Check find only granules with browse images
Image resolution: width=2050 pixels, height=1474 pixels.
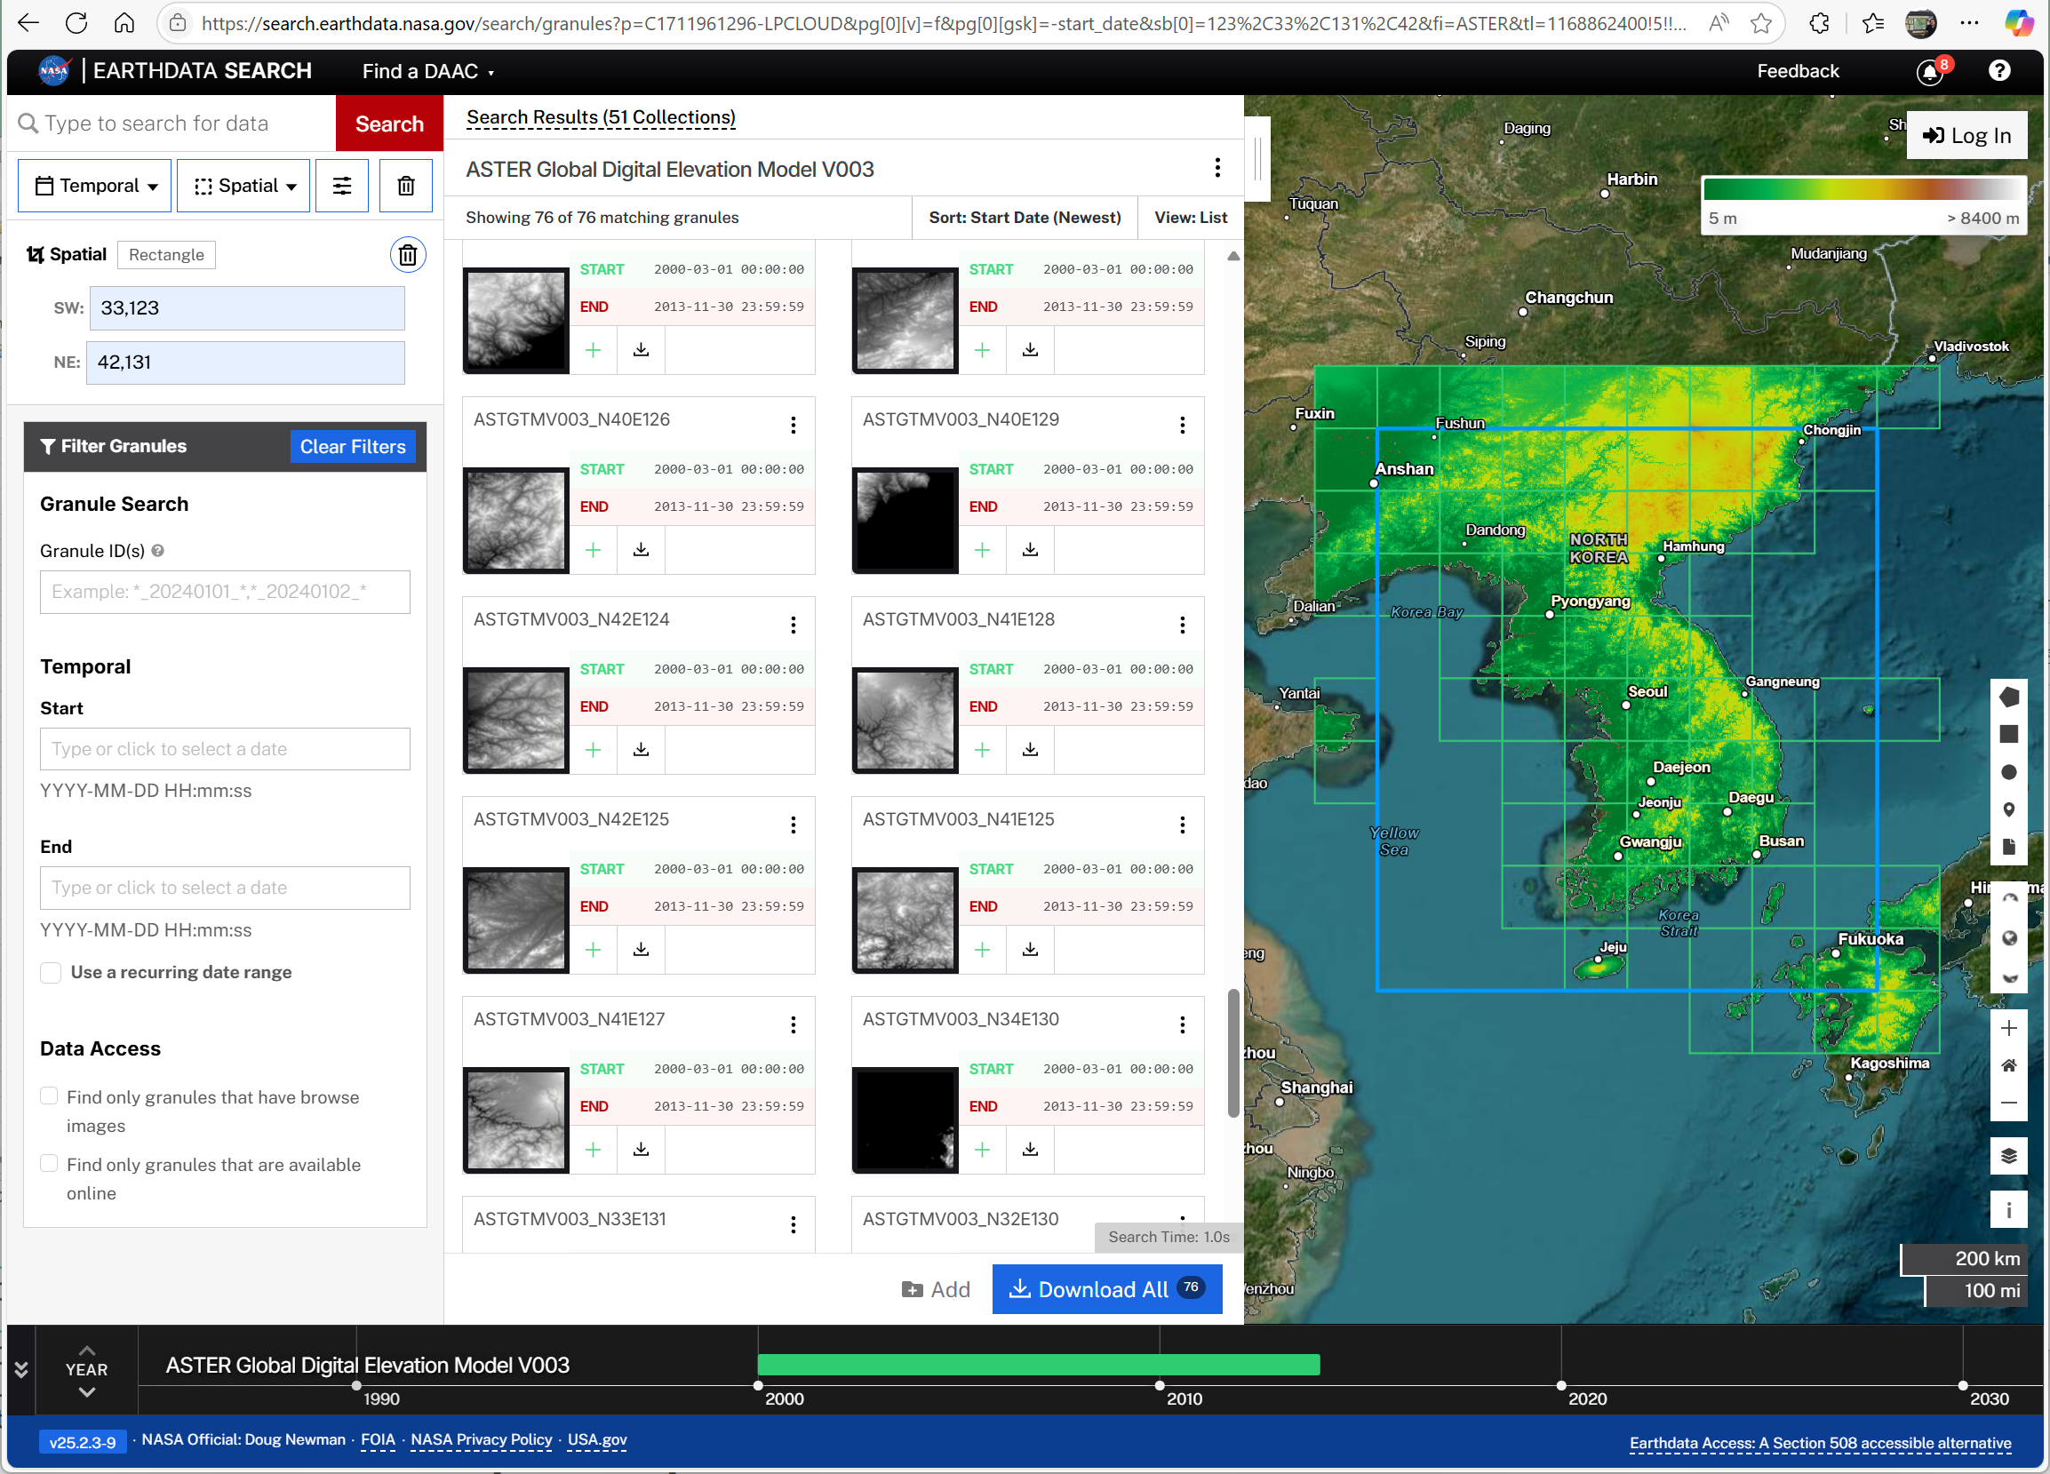(x=50, y=1096)
